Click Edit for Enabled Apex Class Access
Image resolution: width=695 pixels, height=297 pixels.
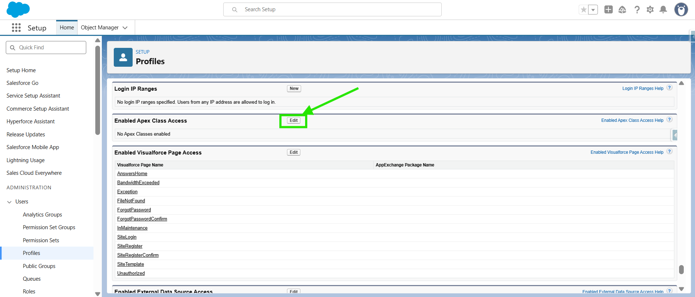pos(294,120)
